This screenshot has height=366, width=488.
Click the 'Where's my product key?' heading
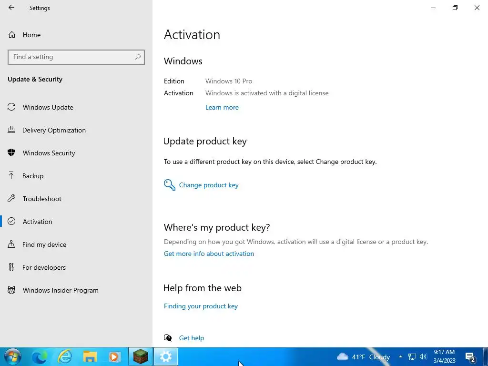tap(217, 227)
